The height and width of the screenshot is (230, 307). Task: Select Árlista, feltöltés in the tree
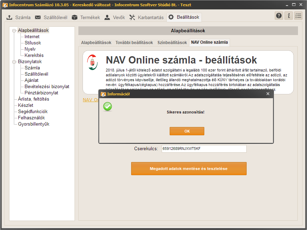34,99
